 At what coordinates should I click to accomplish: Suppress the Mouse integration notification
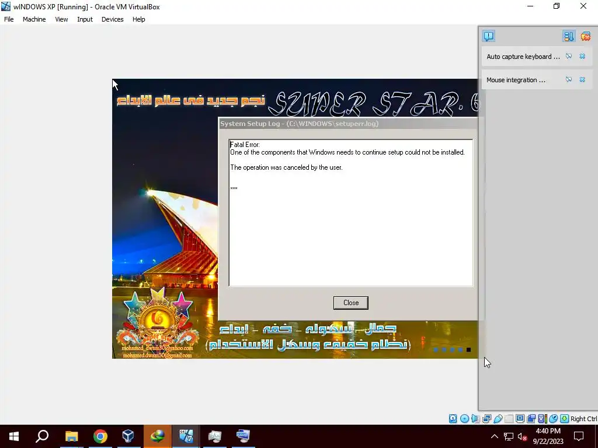(x=569, y=79)
